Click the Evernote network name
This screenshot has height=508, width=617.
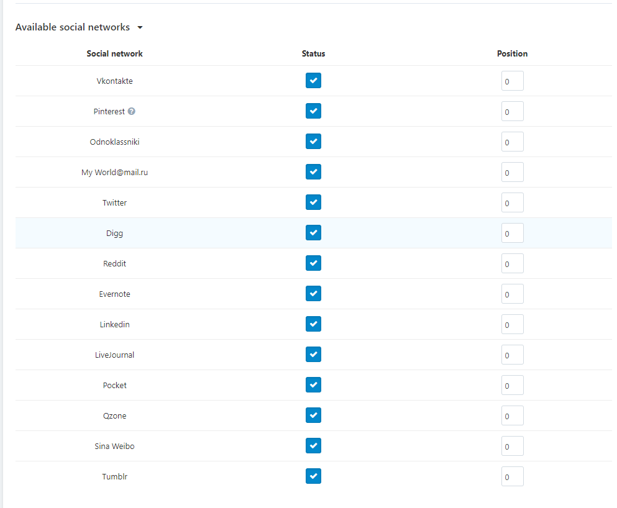point(114,294)
